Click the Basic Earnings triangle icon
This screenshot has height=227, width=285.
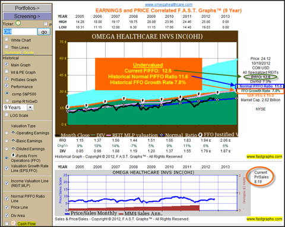(13, 140)
